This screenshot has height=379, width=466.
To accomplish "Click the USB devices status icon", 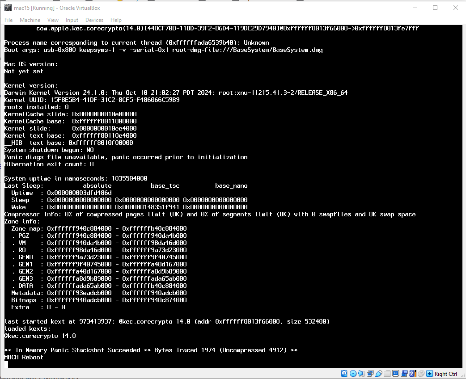I will pos(378,374).
